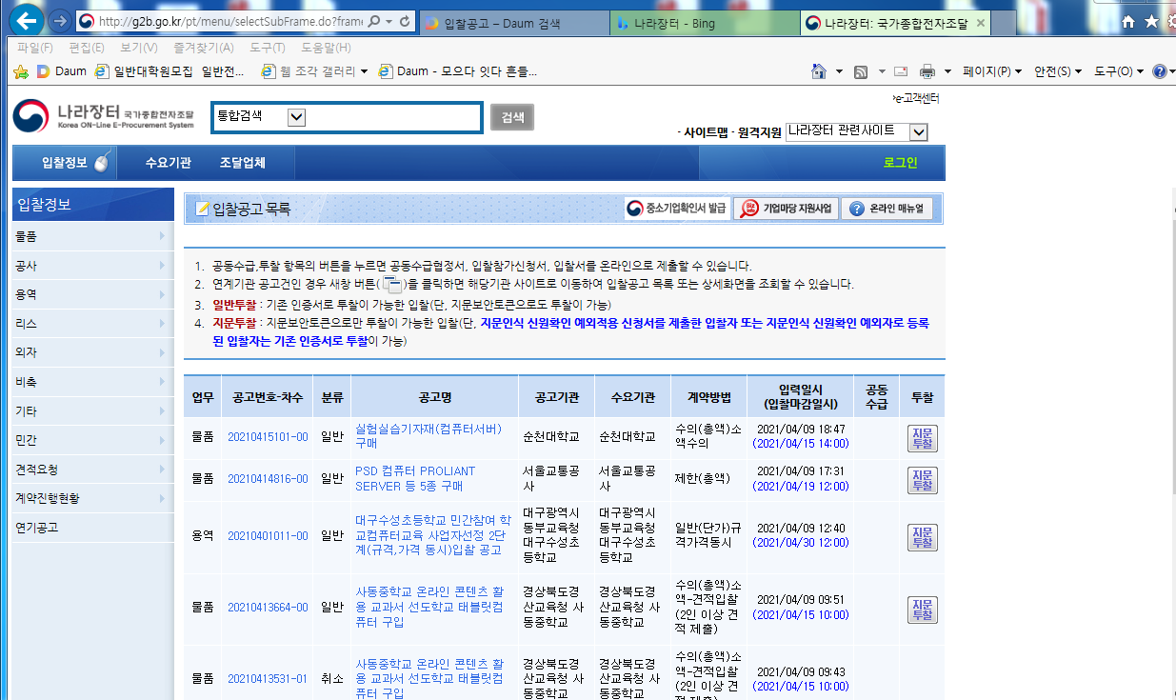Click the browser Forward arrow button

[x=60, y=20]
